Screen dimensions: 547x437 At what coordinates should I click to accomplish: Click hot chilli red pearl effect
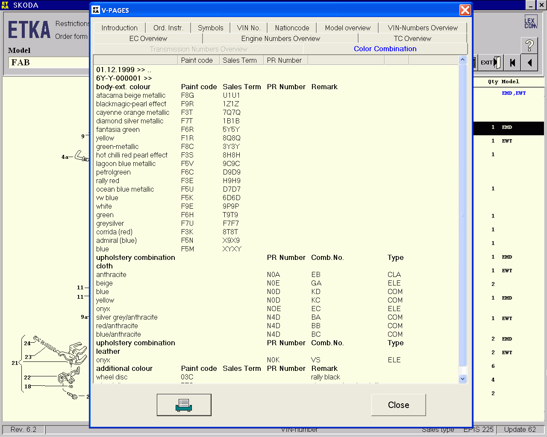pyautogui.click(x=132, y=155)
